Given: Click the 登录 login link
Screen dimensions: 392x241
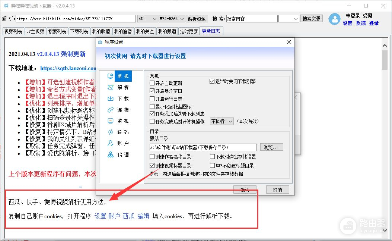Looking at the screenshot, I should pos(374,23).
